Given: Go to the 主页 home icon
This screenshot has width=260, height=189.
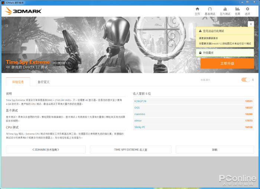Looking at the screenshot, I should 197,9.
